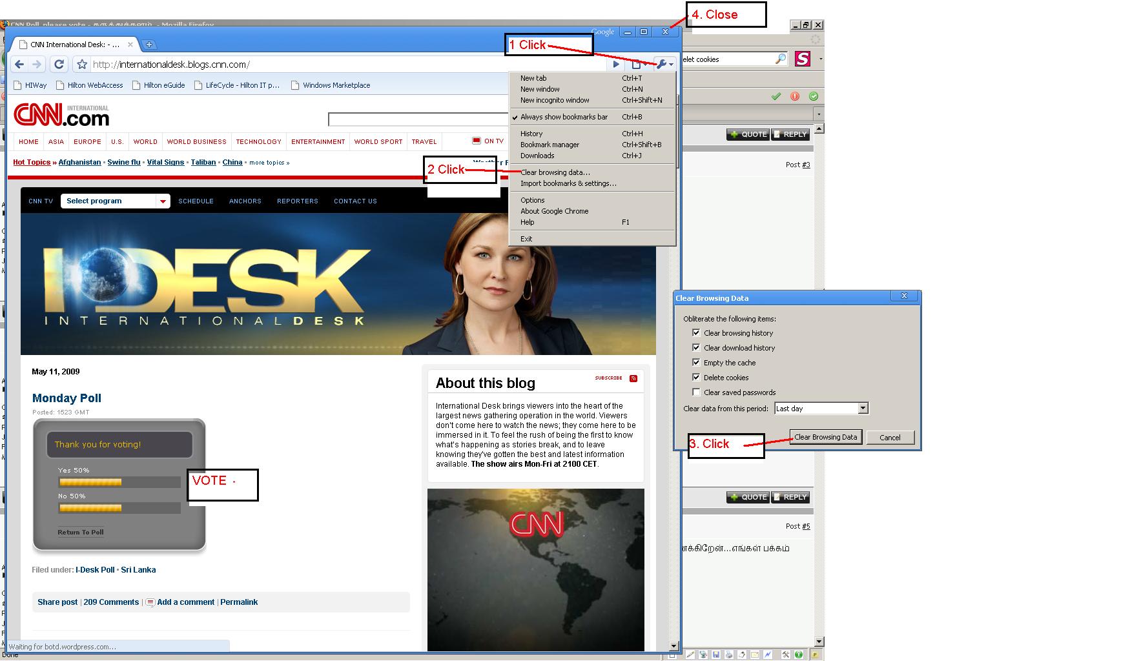Click the Chrome wrench settings icon
The height and width of the screenshot is (661, 1130).
(x=663, y=64)
